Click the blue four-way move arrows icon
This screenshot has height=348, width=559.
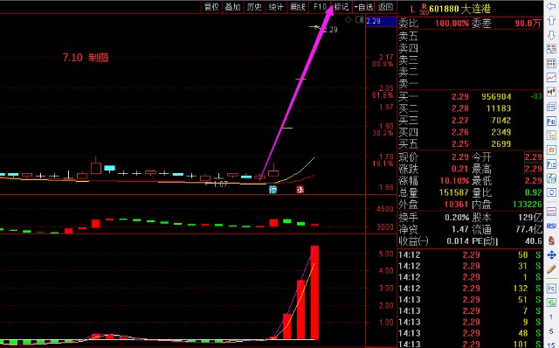click(551, 255)
